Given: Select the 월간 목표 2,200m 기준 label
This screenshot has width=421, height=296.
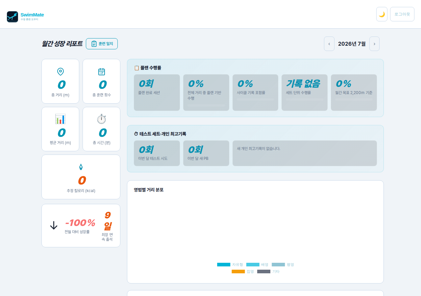Looking at the screenshot, I should (354, 93).
